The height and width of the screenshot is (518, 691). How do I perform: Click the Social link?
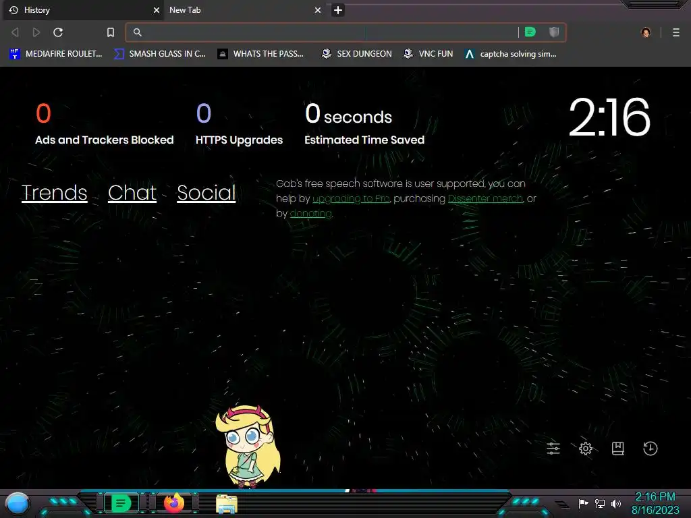pyautogui.click(x=206, y=193)
